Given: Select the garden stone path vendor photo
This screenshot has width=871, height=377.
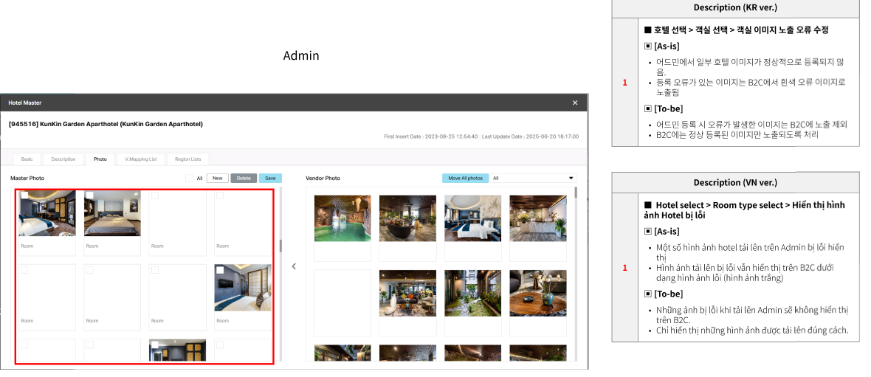Looking at the screenshot, I should pos(472,293).
